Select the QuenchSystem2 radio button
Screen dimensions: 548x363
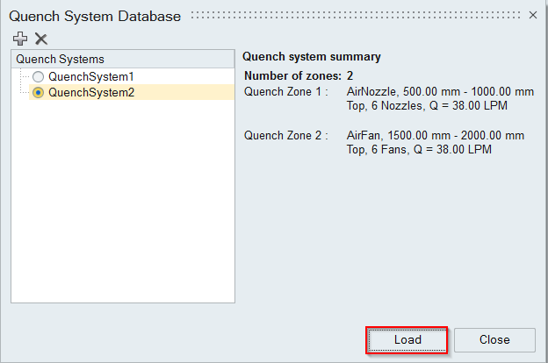tap(38, 92)
